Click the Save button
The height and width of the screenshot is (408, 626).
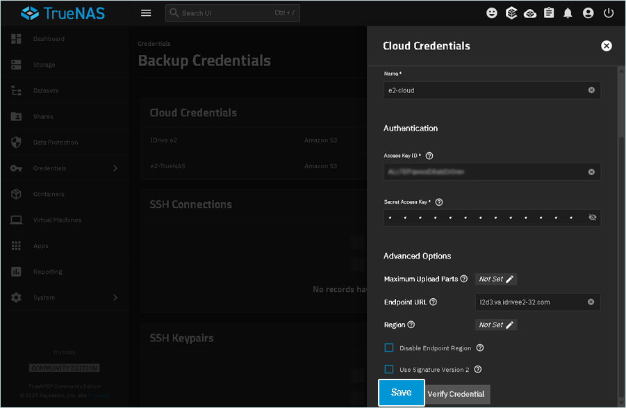401,393
